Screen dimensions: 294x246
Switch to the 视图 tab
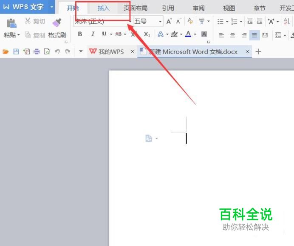click(229, 8)
